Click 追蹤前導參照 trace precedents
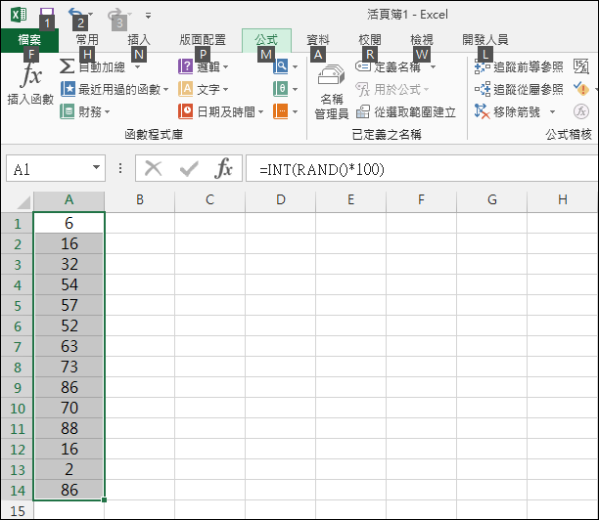This screenshot has width=599, height=520. click(519, 66)
